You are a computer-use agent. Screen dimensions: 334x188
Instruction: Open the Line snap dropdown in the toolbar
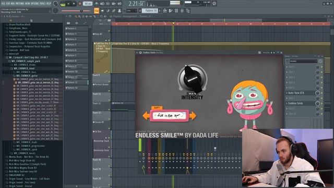pyautogui.click(x=132, y=10)
